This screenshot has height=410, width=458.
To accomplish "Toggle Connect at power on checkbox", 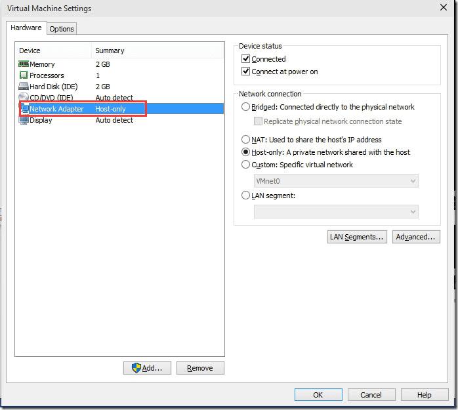I will point(245,72).
